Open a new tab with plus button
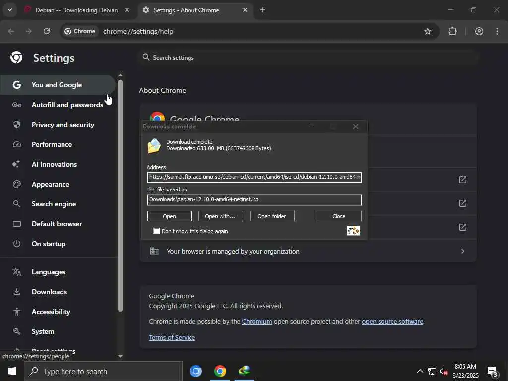Screen dimensions: 508x381 click(x=263, y=10)
